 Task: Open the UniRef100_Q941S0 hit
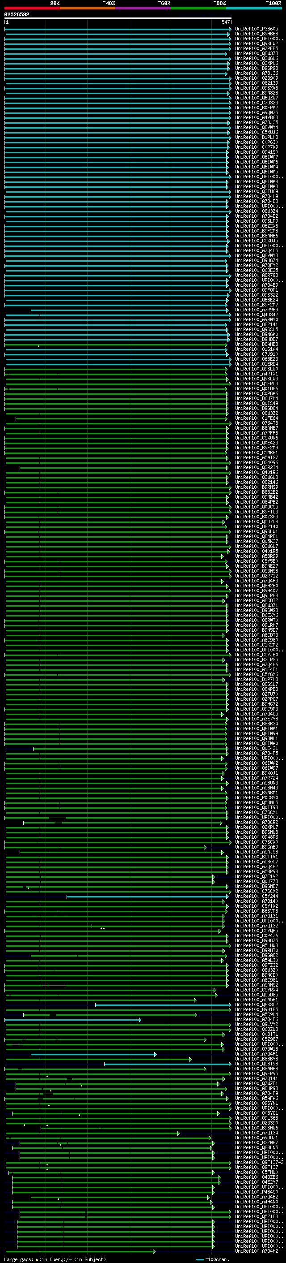pos(257,152)
